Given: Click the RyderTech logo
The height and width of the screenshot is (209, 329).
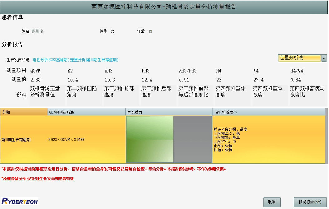Looking at the screenshot, I should pos(20,201).
